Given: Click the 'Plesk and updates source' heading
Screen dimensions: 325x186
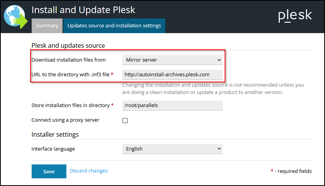Looking at the screenshot, I should 68,45.
